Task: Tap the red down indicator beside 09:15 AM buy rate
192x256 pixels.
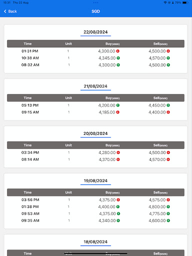Action: click(117, 112)
